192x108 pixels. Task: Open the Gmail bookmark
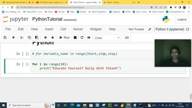pyautogui.click(x=49, y=12)
